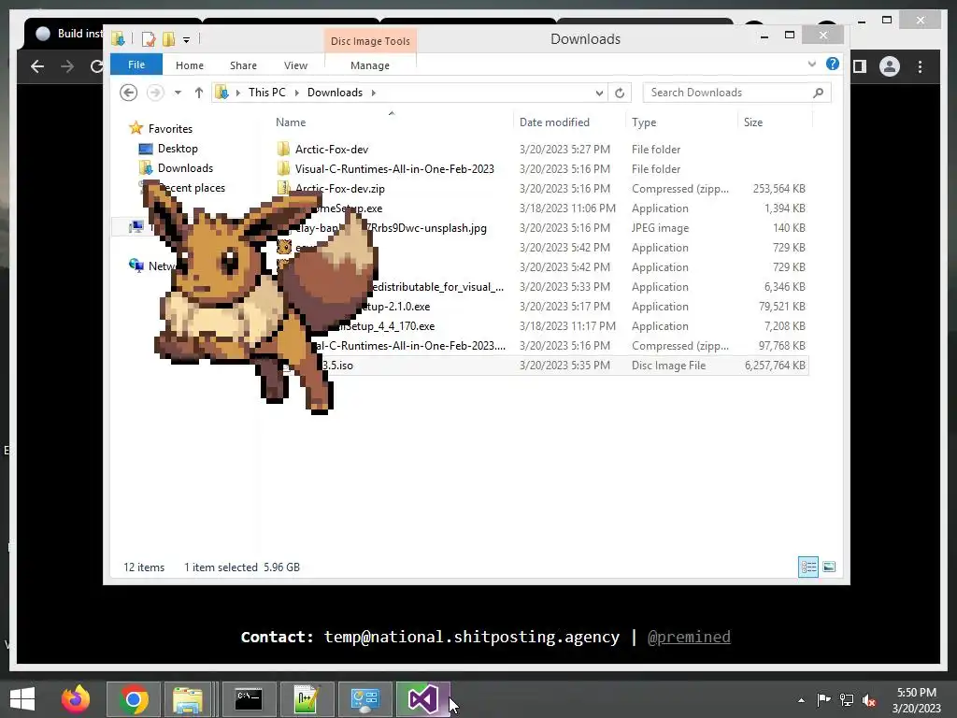Screen dimensions: 957x718
Task: Open Notepad++ from the taskbar
Action: (x=307, y=699)
